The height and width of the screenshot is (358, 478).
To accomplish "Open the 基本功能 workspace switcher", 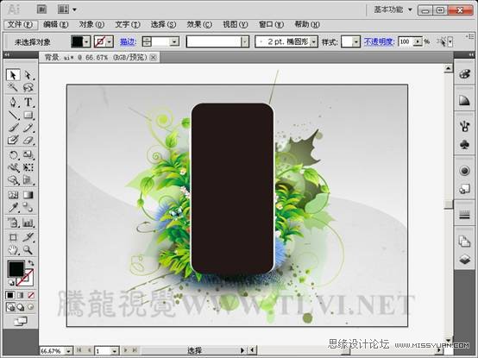I will (393, 9).
